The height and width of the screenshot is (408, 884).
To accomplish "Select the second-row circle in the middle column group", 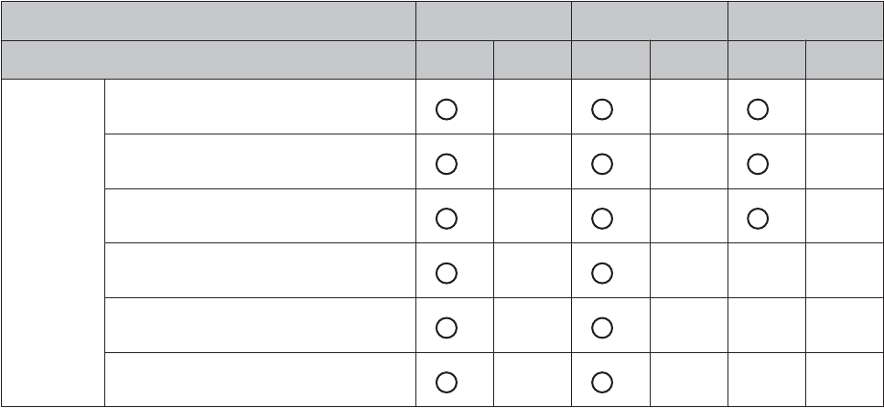I will coord(601,164).
